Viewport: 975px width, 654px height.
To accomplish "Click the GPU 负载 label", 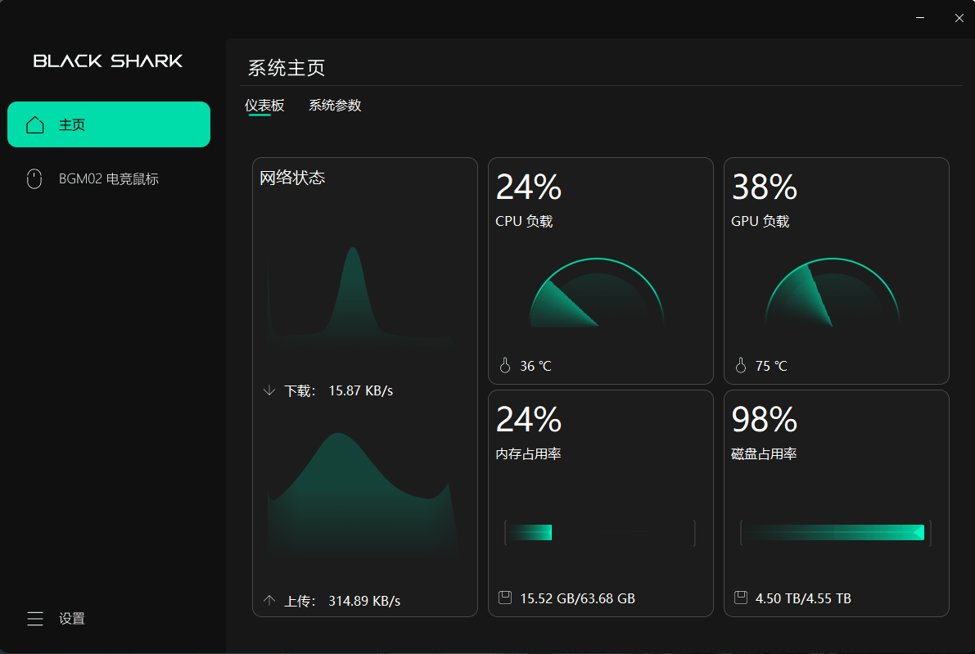I will pos(761,221).
